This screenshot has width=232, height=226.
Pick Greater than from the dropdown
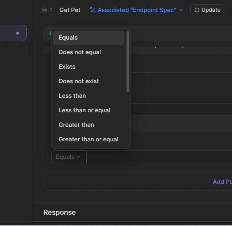76,125
